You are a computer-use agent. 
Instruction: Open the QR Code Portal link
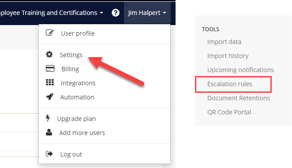(x=229, y=112)
